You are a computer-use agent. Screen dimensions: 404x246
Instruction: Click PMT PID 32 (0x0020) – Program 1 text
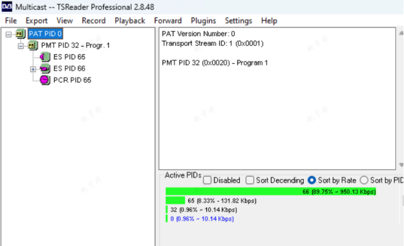pos(214,63)
